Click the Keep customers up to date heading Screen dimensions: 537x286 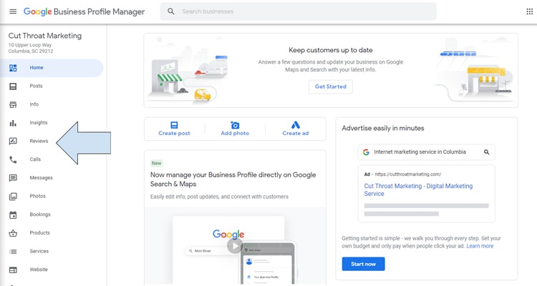331,50
